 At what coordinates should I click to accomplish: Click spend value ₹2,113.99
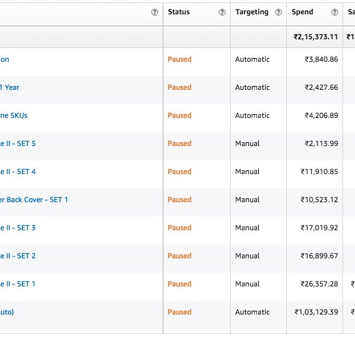pyautogui.click(x=321, y=144)
